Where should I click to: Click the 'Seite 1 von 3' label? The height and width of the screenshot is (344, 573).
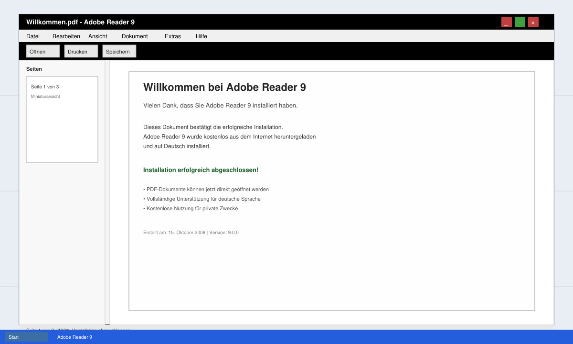[x=45, y=87]
